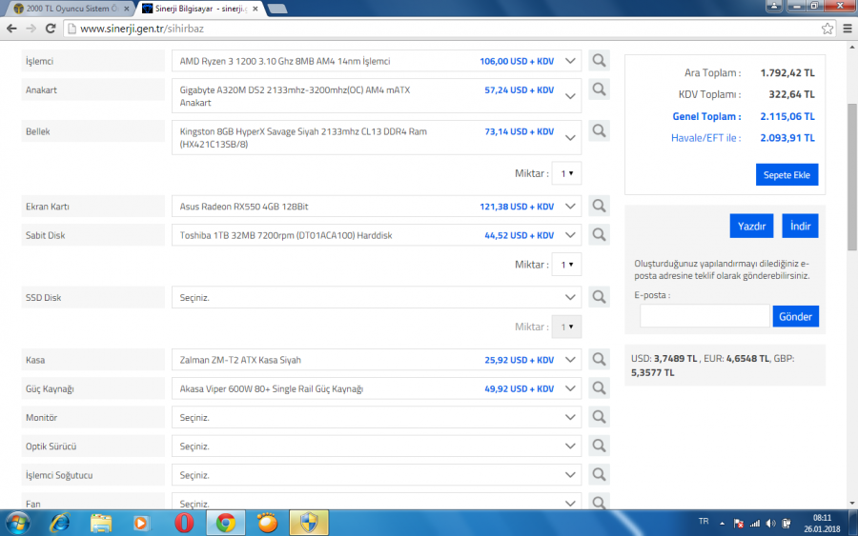Open Anakart row search magnifier
The width and height of the screenshot is (858, 536).
pyautogui.click(x=600, y=89)
